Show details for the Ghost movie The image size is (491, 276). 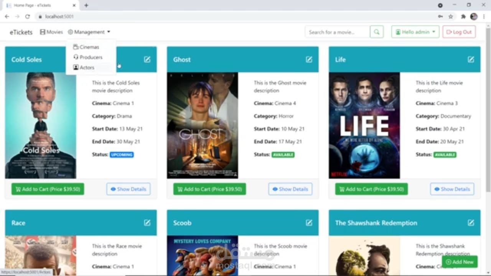[x=290, y=189]
